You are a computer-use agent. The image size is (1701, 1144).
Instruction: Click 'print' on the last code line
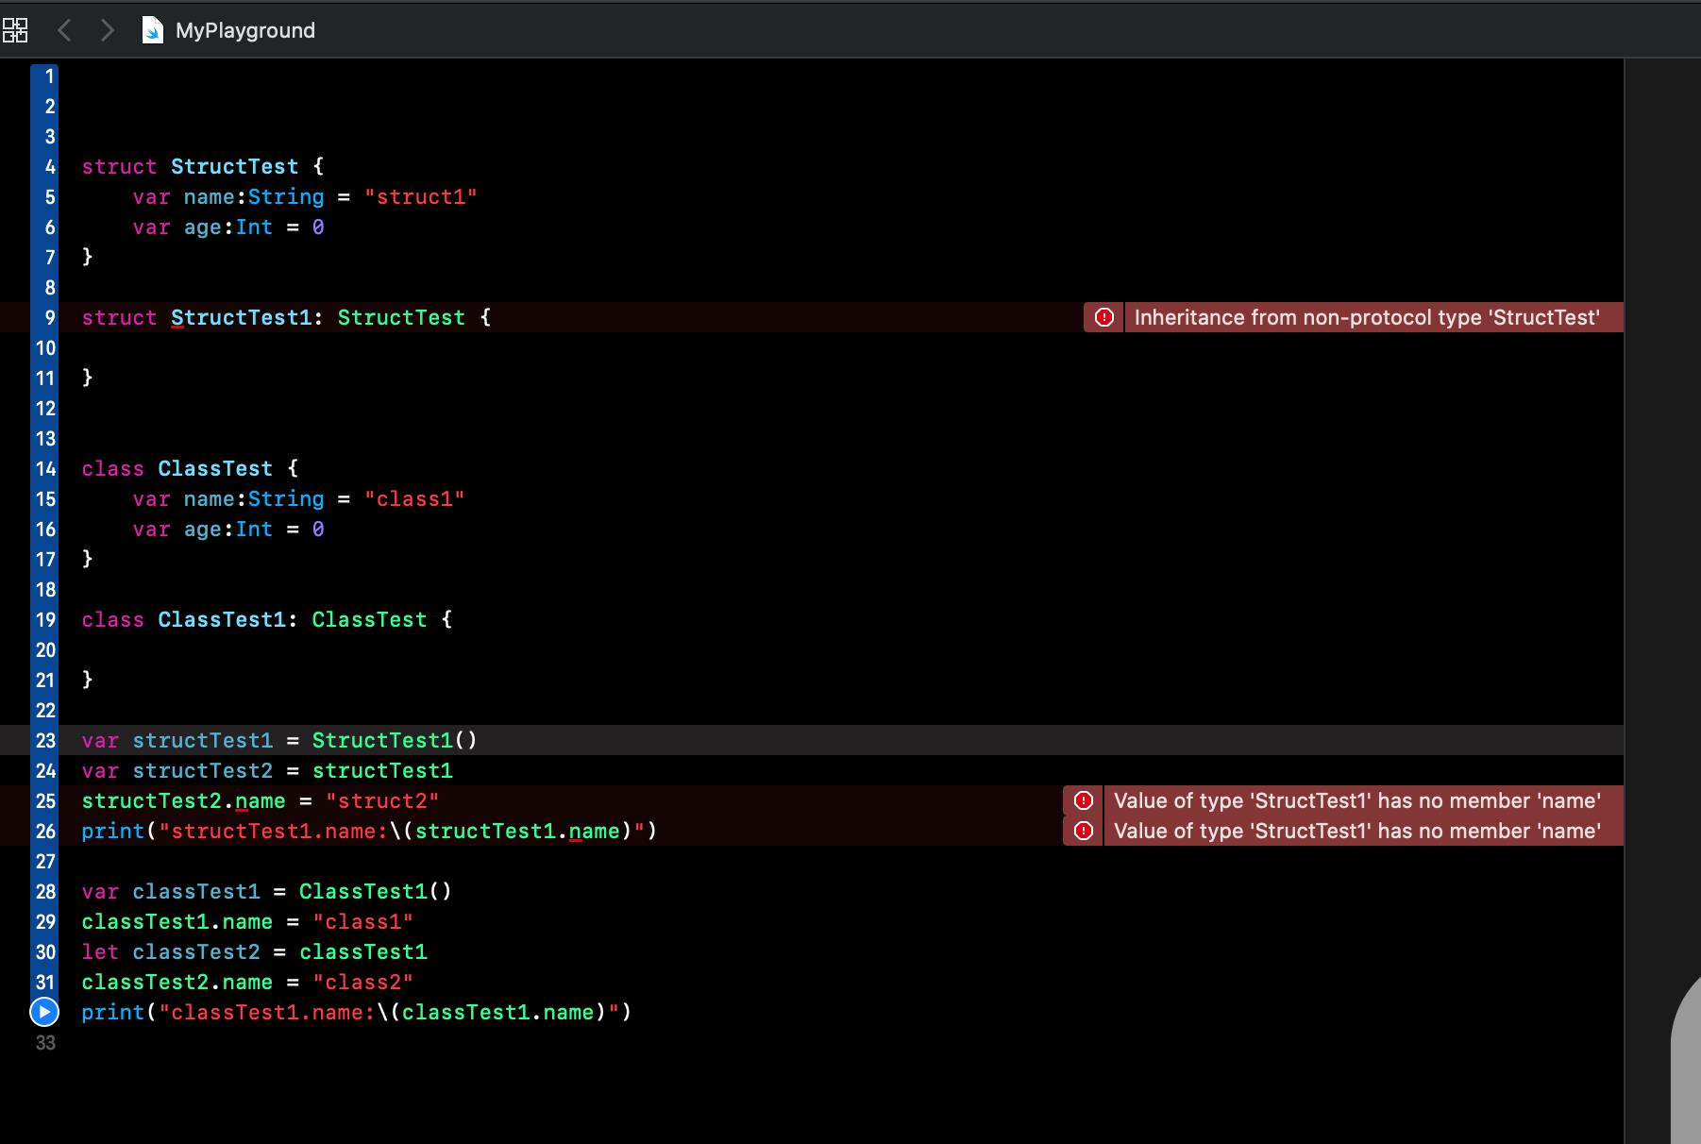coord(113,1012)
